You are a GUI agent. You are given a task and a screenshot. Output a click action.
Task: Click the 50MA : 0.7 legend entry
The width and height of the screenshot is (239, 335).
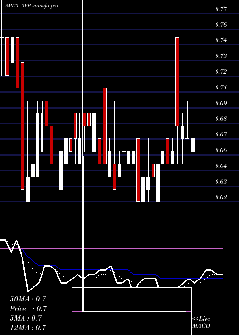28,299
